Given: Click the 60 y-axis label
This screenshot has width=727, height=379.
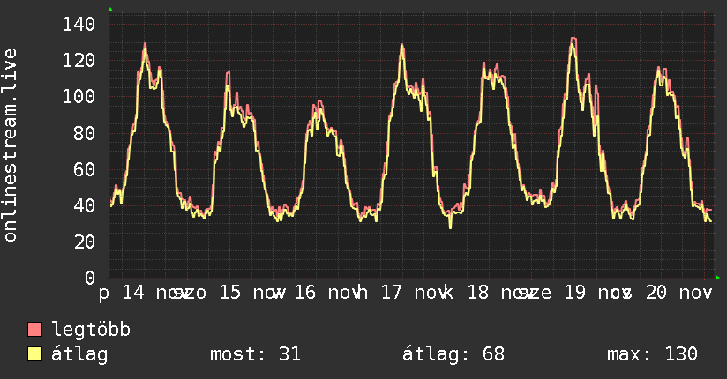Looking at the screenshot, I should 85,169.
